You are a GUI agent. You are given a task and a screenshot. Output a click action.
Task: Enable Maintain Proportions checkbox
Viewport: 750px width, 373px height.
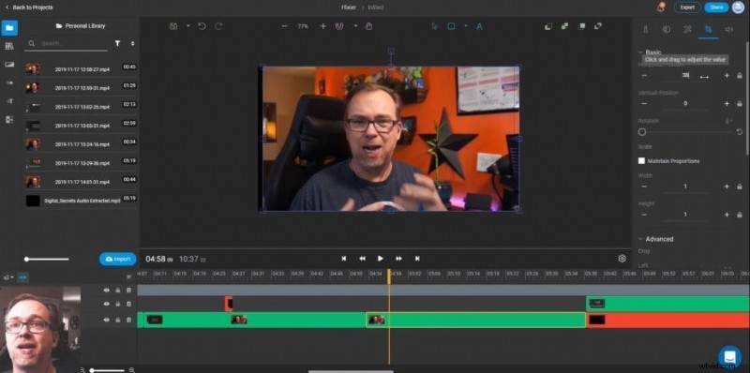642,160
